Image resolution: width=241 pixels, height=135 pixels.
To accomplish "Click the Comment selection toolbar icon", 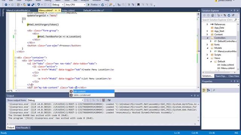I will [x=129, y=5].
